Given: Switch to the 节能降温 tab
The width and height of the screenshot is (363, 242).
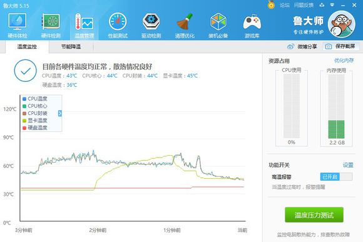Looking at the screenshot, I should point(71,47).
